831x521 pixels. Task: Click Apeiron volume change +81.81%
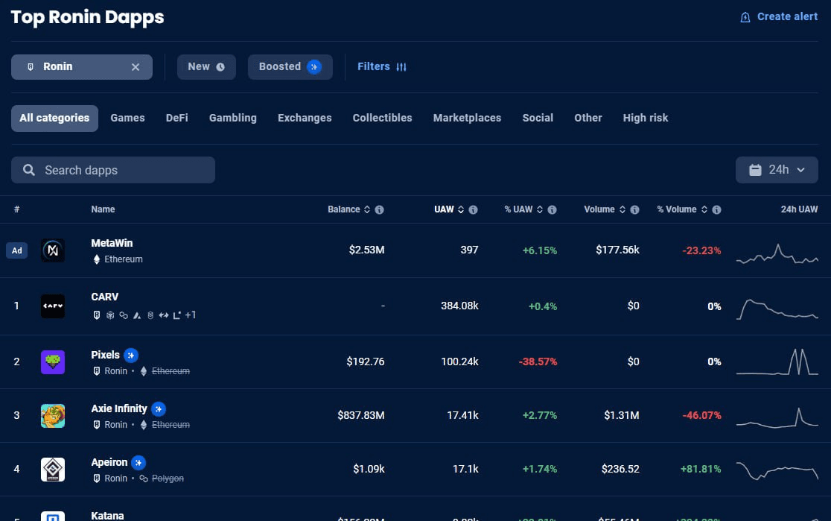click(x=701, y=469)
